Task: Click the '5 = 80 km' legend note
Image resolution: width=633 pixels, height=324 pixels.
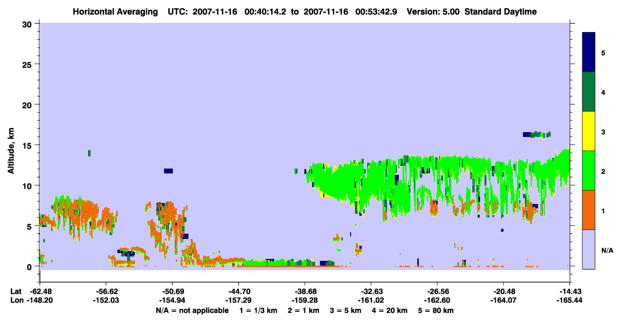Action: 436,310
